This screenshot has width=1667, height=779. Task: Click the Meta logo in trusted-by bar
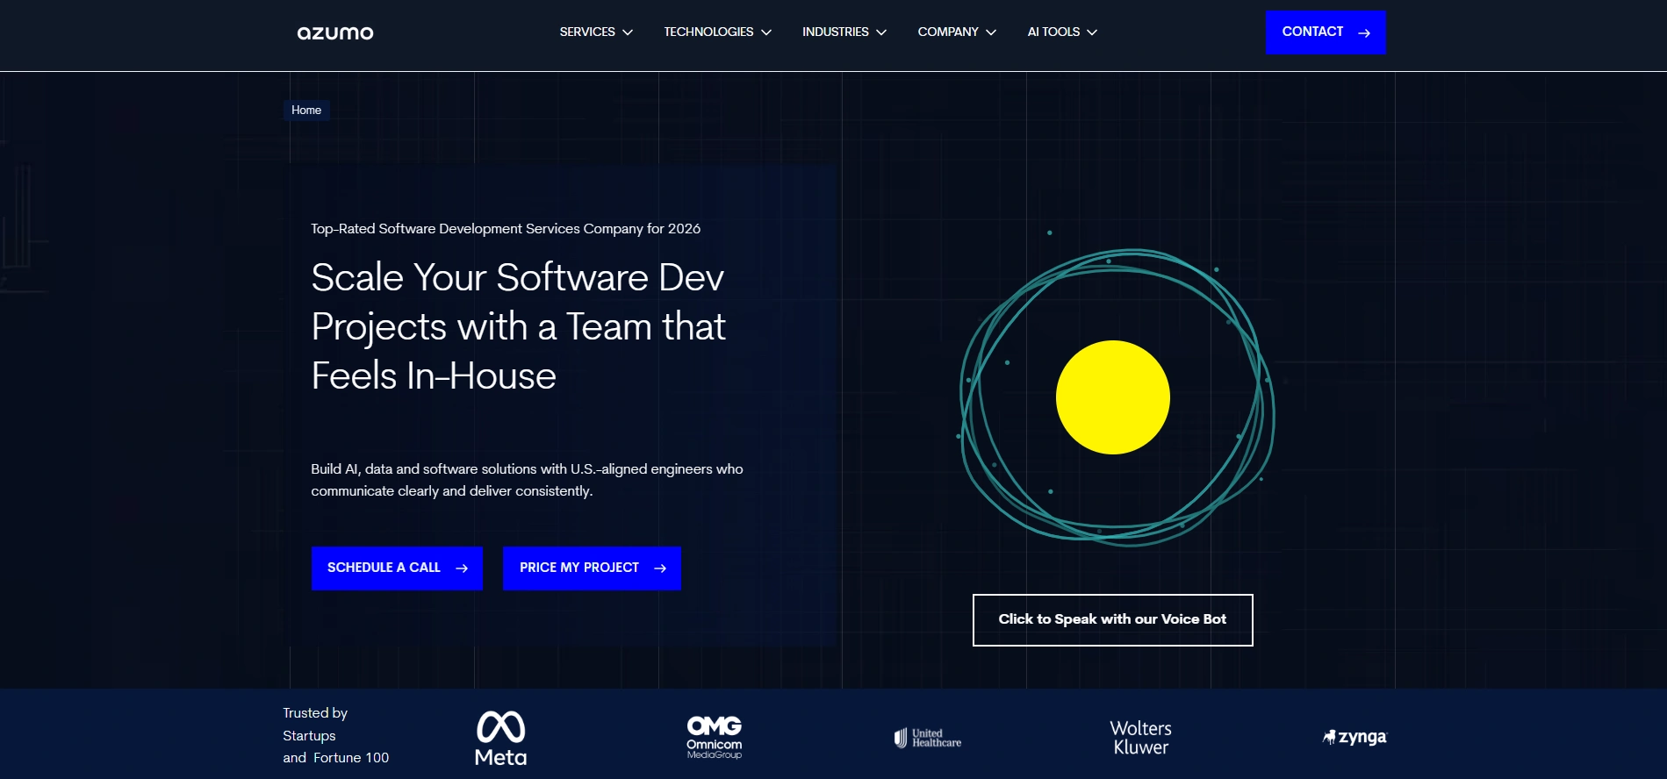500,738
